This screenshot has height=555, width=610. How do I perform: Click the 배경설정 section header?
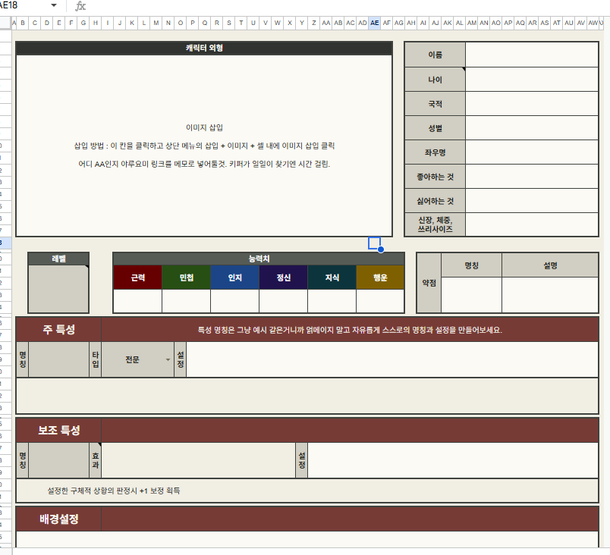(x=58, y=519)
